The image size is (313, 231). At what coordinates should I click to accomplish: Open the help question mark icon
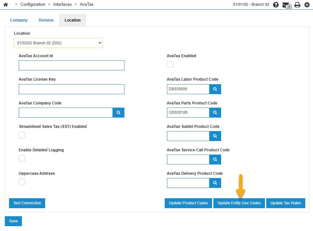[276, 4]
